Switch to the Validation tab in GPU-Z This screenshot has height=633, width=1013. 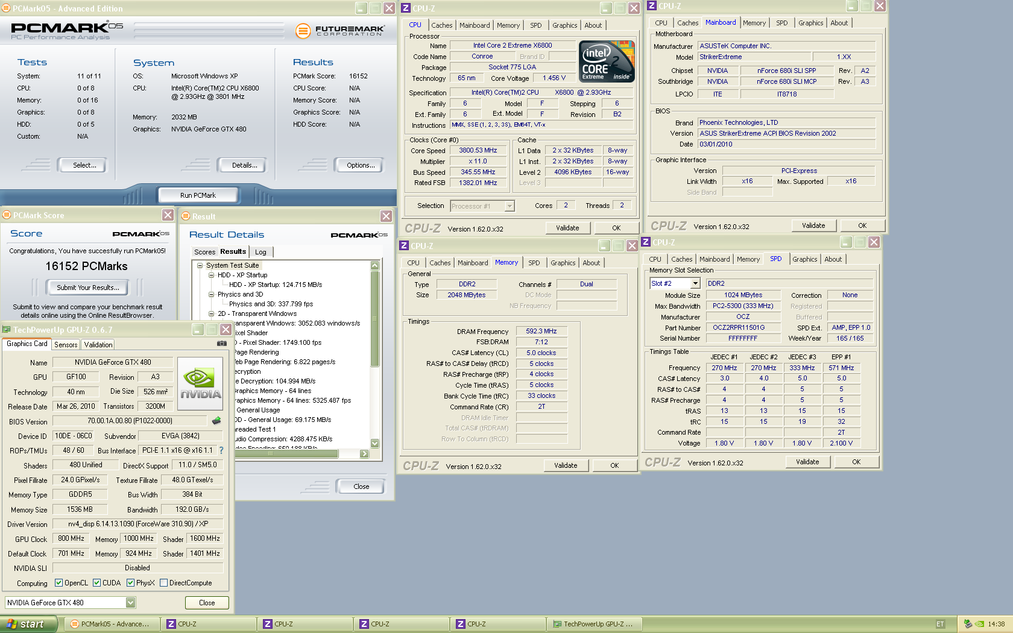click(x=98, y=345)
